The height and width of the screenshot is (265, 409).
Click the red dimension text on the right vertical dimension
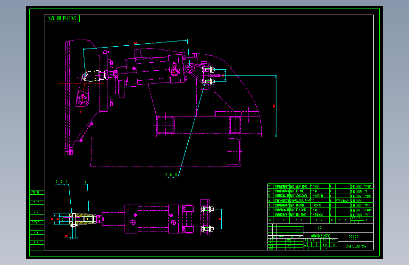click(274, 106)
